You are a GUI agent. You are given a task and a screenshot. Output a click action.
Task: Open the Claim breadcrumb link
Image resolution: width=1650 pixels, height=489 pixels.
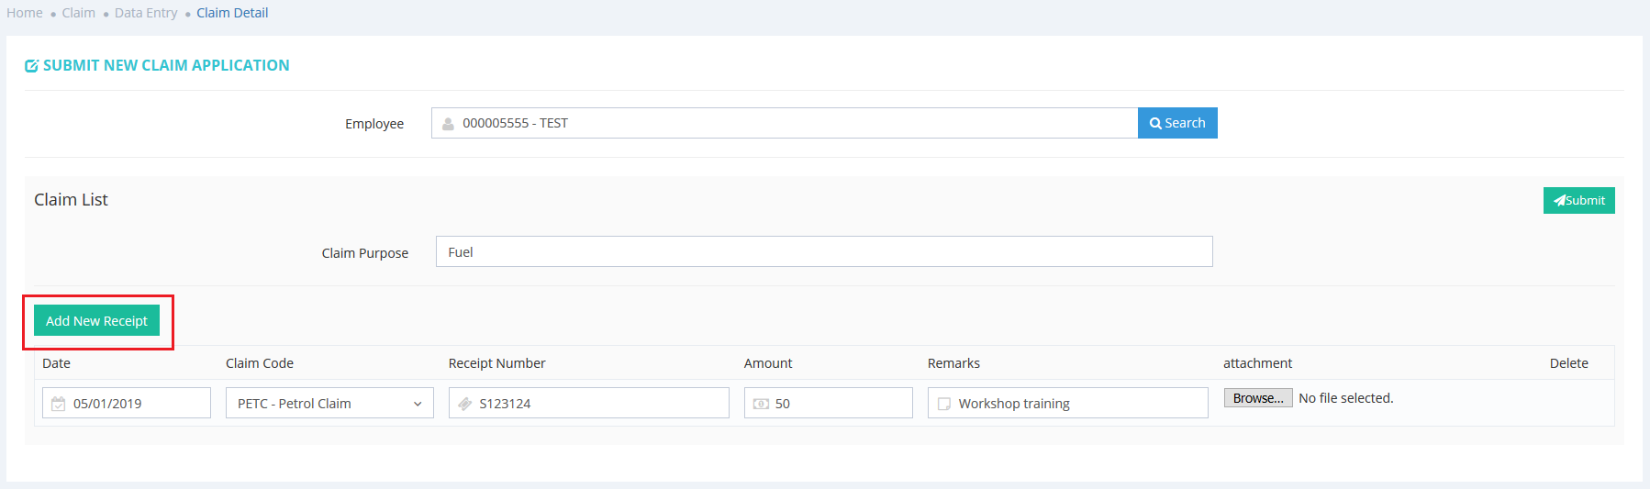[79, 13]
